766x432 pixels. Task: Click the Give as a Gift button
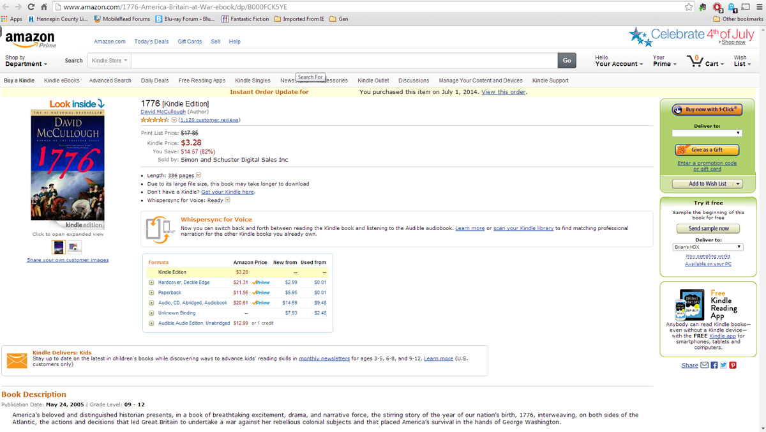pyautogui.click(x=707, y=150)
